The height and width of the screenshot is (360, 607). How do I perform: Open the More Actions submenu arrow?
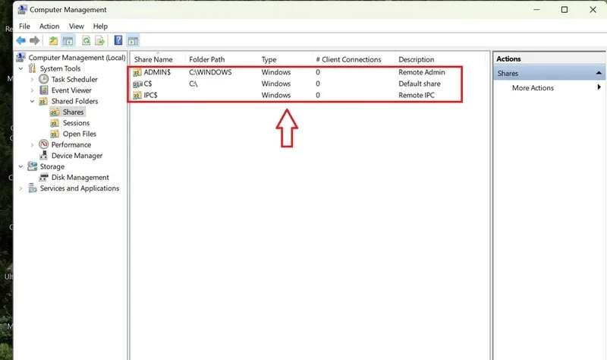click(599, 87)
